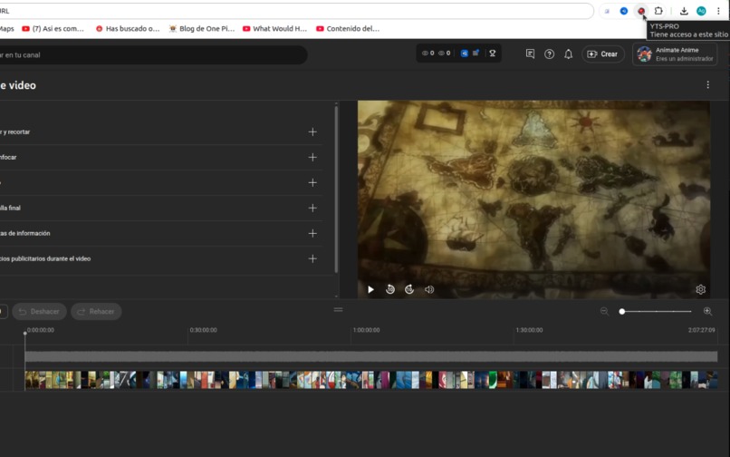Image resolution: width=730 pixels, height=457 pixels.
Task: Open the notifications bell
Action: (x=569, y=54)
